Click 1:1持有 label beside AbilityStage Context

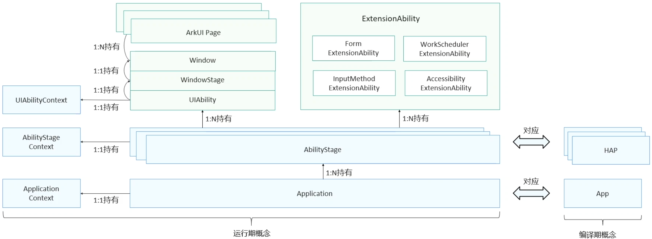(106, 149)
